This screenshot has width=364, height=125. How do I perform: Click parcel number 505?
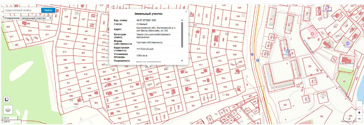(225, 87)
